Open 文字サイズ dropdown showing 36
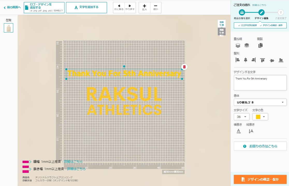Viewport: 289px width, 186px height. (241, 117)
